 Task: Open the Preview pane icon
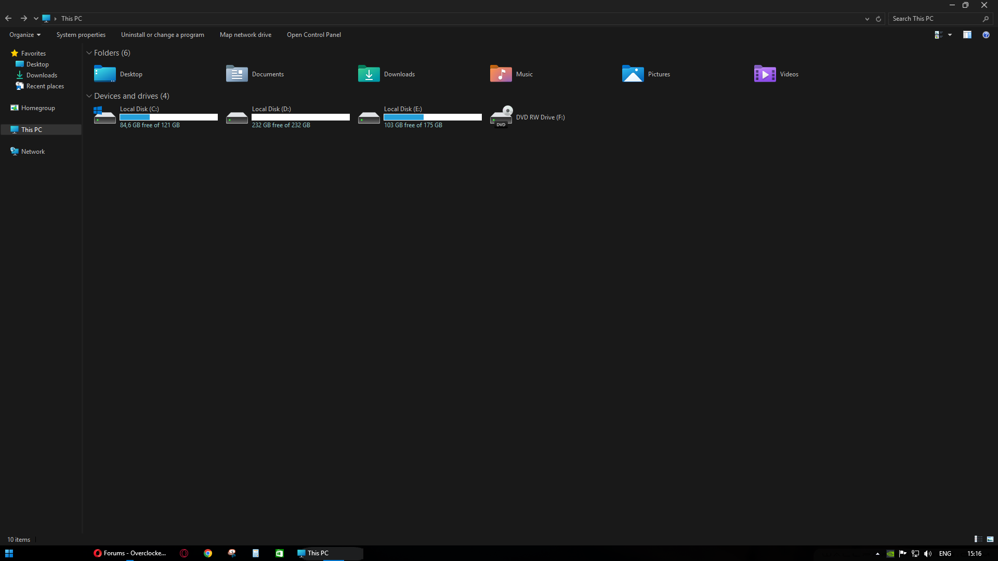click(x=967, y=35)
